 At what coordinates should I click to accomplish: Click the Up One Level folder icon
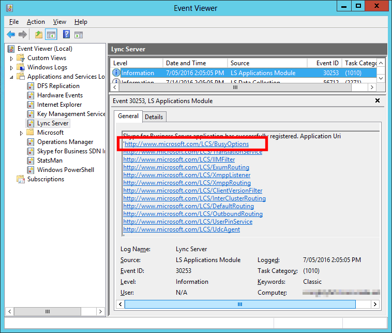[x=38, y=34]
